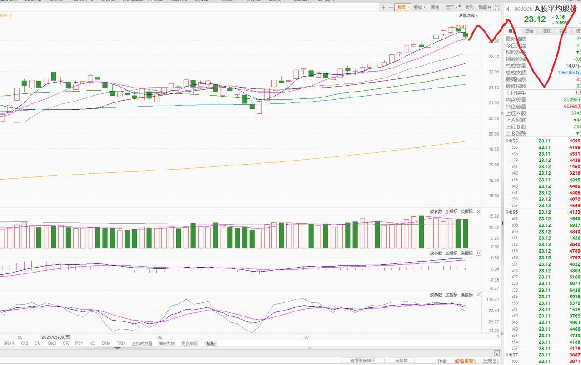Click the 14:56 tick time entry
The height and width of the screenshot is (365, 581).
(x=512, y=212)
